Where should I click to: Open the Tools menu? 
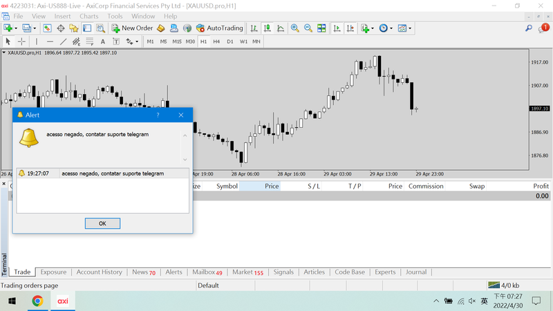[x=115, y=16]
